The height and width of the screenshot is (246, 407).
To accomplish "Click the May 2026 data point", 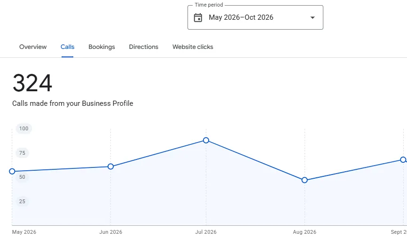I will [x=12, y=171].
